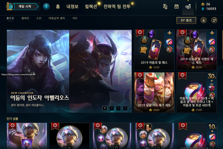Click the 게임 시작 button
The width and height of the screenshot is (223, 149).
[25, 6]
